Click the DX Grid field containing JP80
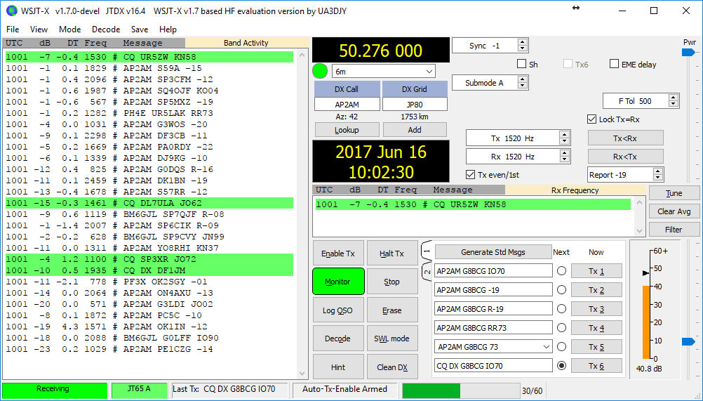This screenshot has height=401, width=703. pos(415,104)
